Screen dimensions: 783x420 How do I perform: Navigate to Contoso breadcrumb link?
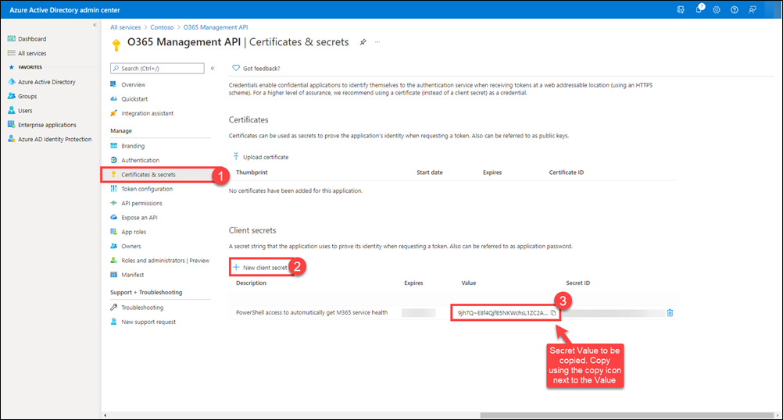(162, 27)
